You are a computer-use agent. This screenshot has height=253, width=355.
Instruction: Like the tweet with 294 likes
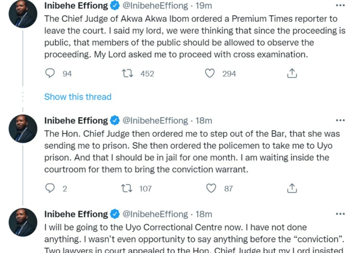[x=210, y=73]
